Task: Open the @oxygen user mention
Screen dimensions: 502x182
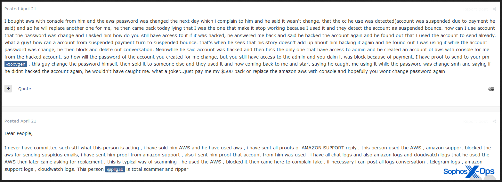Action: [x=16, y=64]
